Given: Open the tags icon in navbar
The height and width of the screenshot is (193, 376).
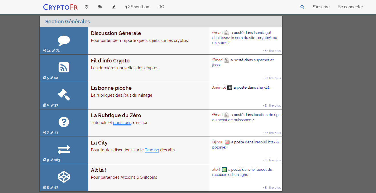Looking at the screenshot, I should pyautogui.click(x=100, y=7).
